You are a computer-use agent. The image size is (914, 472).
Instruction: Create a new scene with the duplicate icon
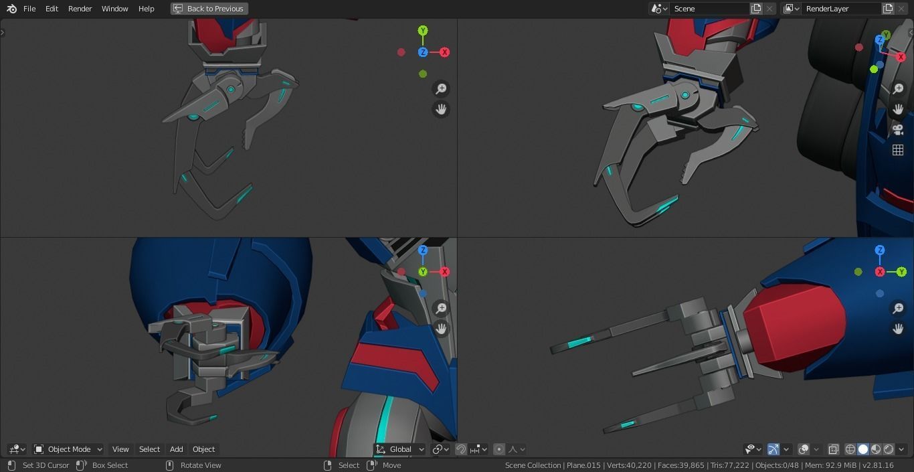[756, 9]
